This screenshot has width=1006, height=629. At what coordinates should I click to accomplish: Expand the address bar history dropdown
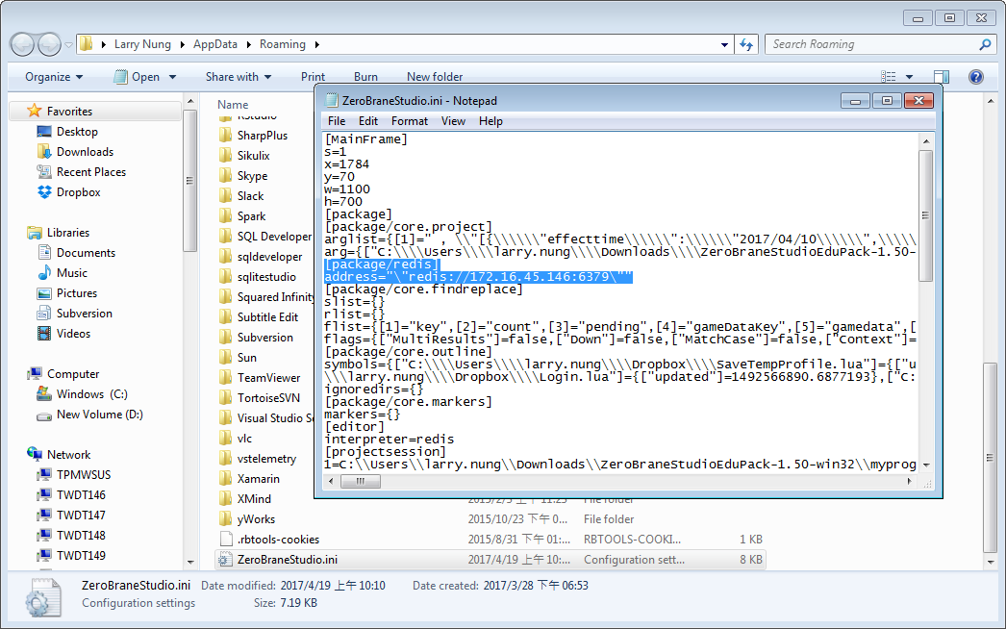pos(724,45)
